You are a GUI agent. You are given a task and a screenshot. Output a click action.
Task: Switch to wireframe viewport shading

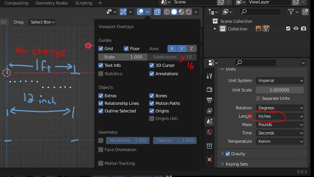pos(167,12)
